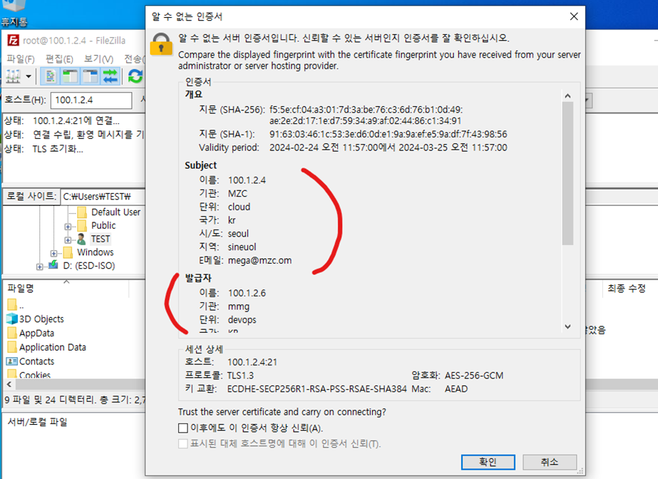Toggle the transfer queue display icon
The height and width of the screenshot is (479, 658).
point(110,76)
